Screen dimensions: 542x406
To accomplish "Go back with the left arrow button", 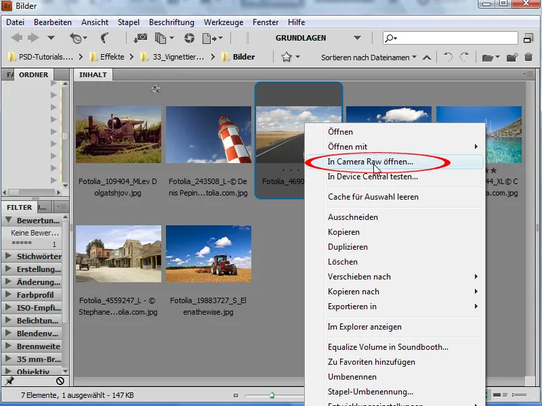I will coord(16,38).
